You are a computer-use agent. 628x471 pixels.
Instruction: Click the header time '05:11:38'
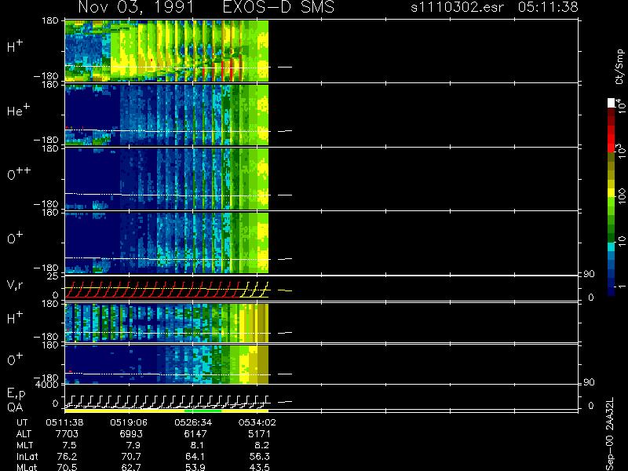[548, 7]
